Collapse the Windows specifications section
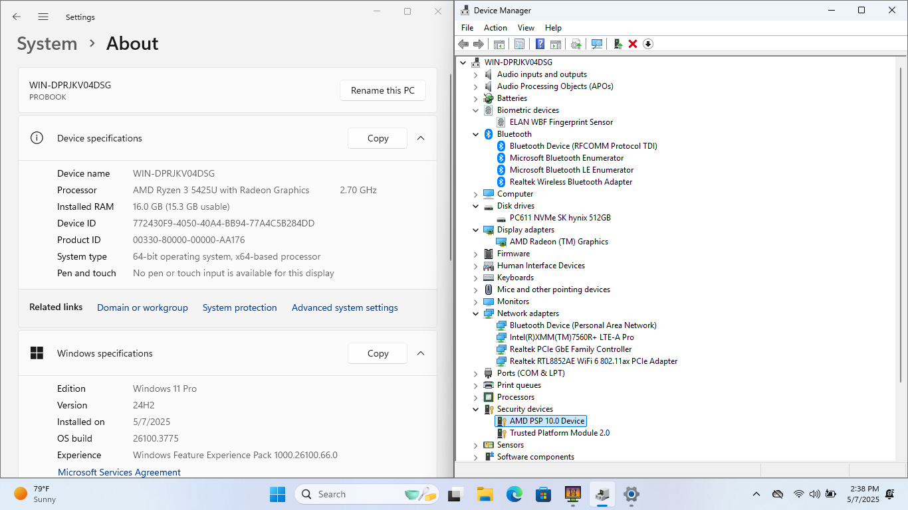Image resolution: width=908 pixels, height=510 pixels. coord(421,353)
